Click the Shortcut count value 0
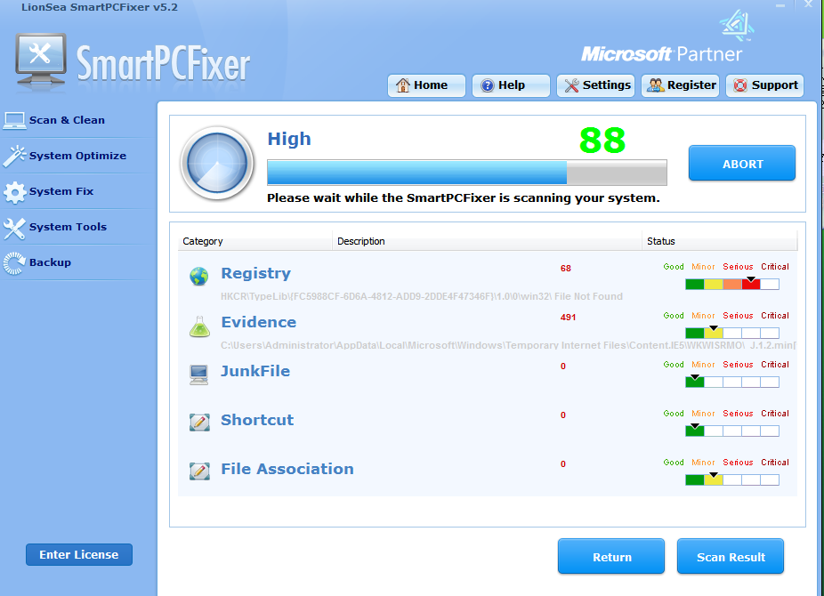This screenshot has width=824, height=596. 562,415
